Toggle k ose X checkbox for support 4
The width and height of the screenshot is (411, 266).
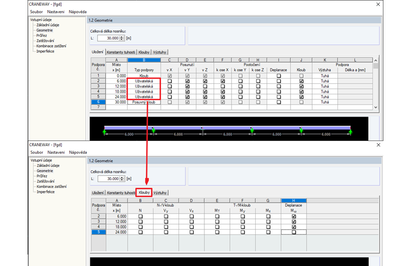click(x=223, y=92)
